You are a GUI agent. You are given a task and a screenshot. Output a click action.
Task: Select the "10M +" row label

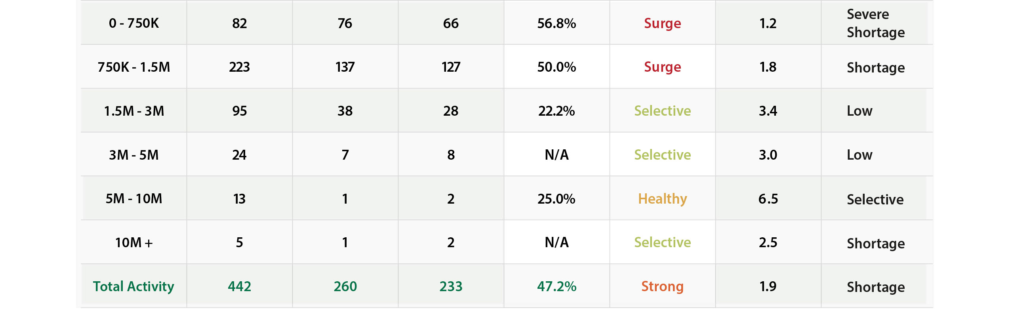click(133, 242)
